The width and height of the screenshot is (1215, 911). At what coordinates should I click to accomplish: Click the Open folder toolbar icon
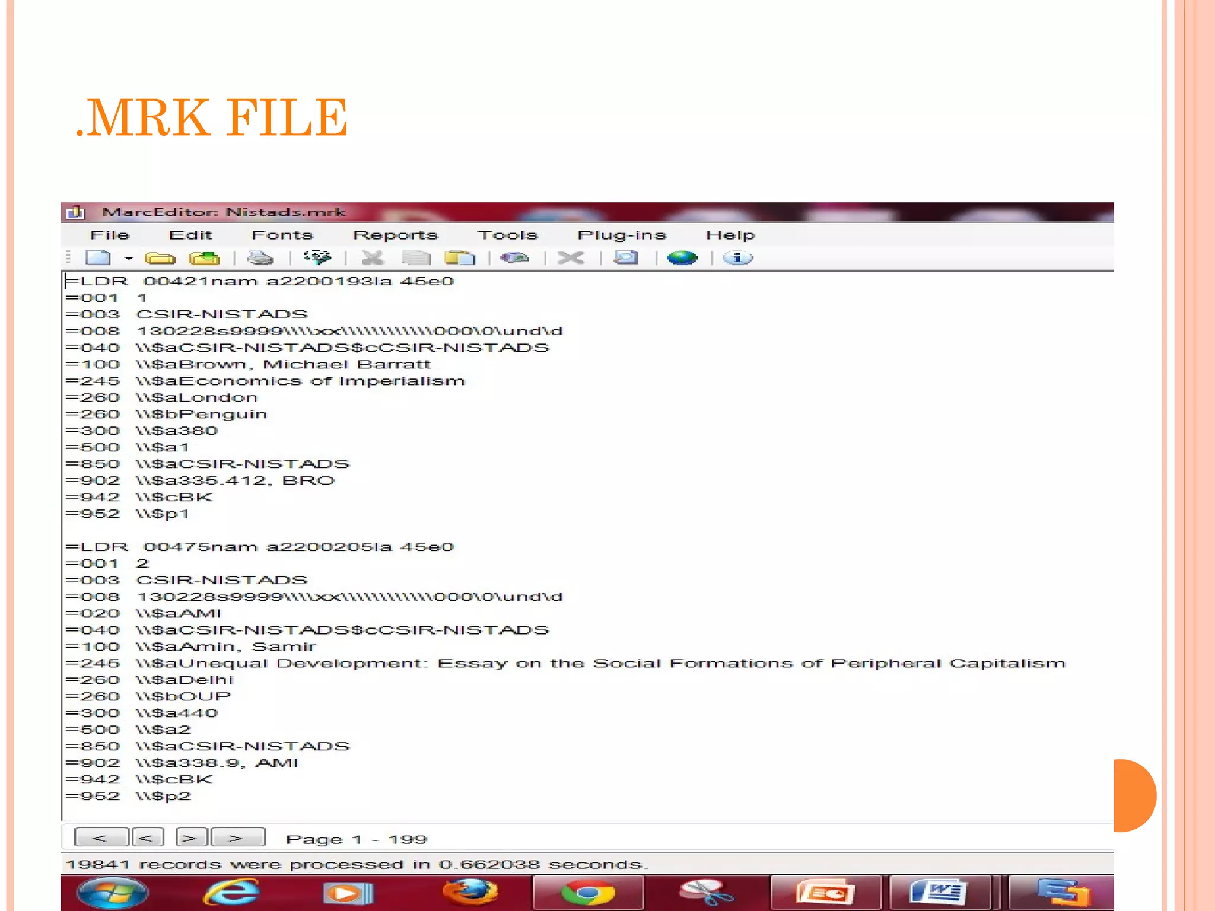click(160, 258)
